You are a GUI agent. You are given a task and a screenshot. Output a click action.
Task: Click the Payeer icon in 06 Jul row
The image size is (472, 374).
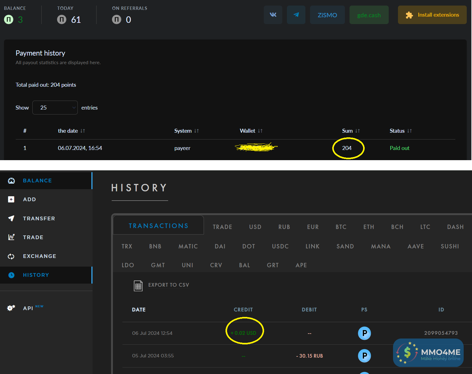point(364,333)
